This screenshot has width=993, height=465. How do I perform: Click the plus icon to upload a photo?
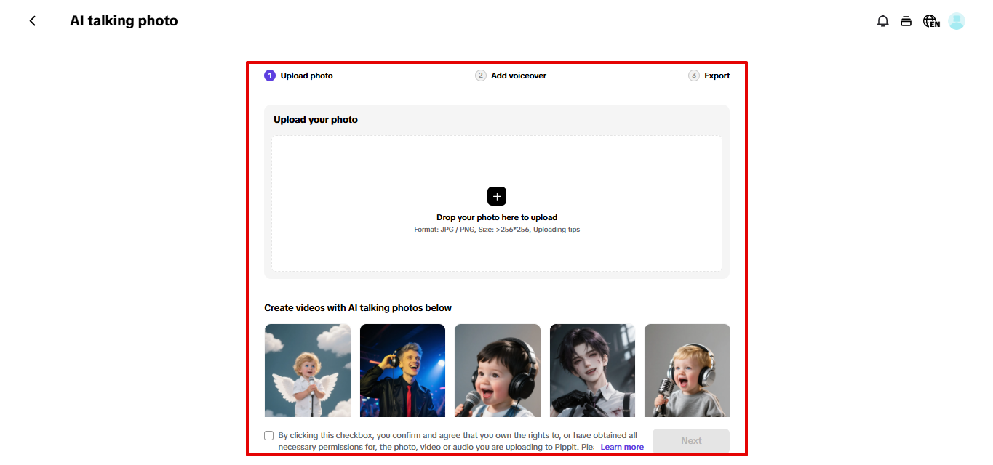[497, 195]
